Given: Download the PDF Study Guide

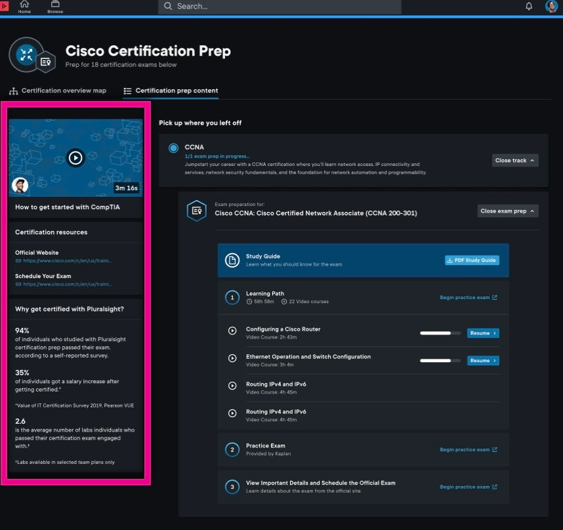Looking at the screenshot, I should pyautogui.click(x=471, y=260).
